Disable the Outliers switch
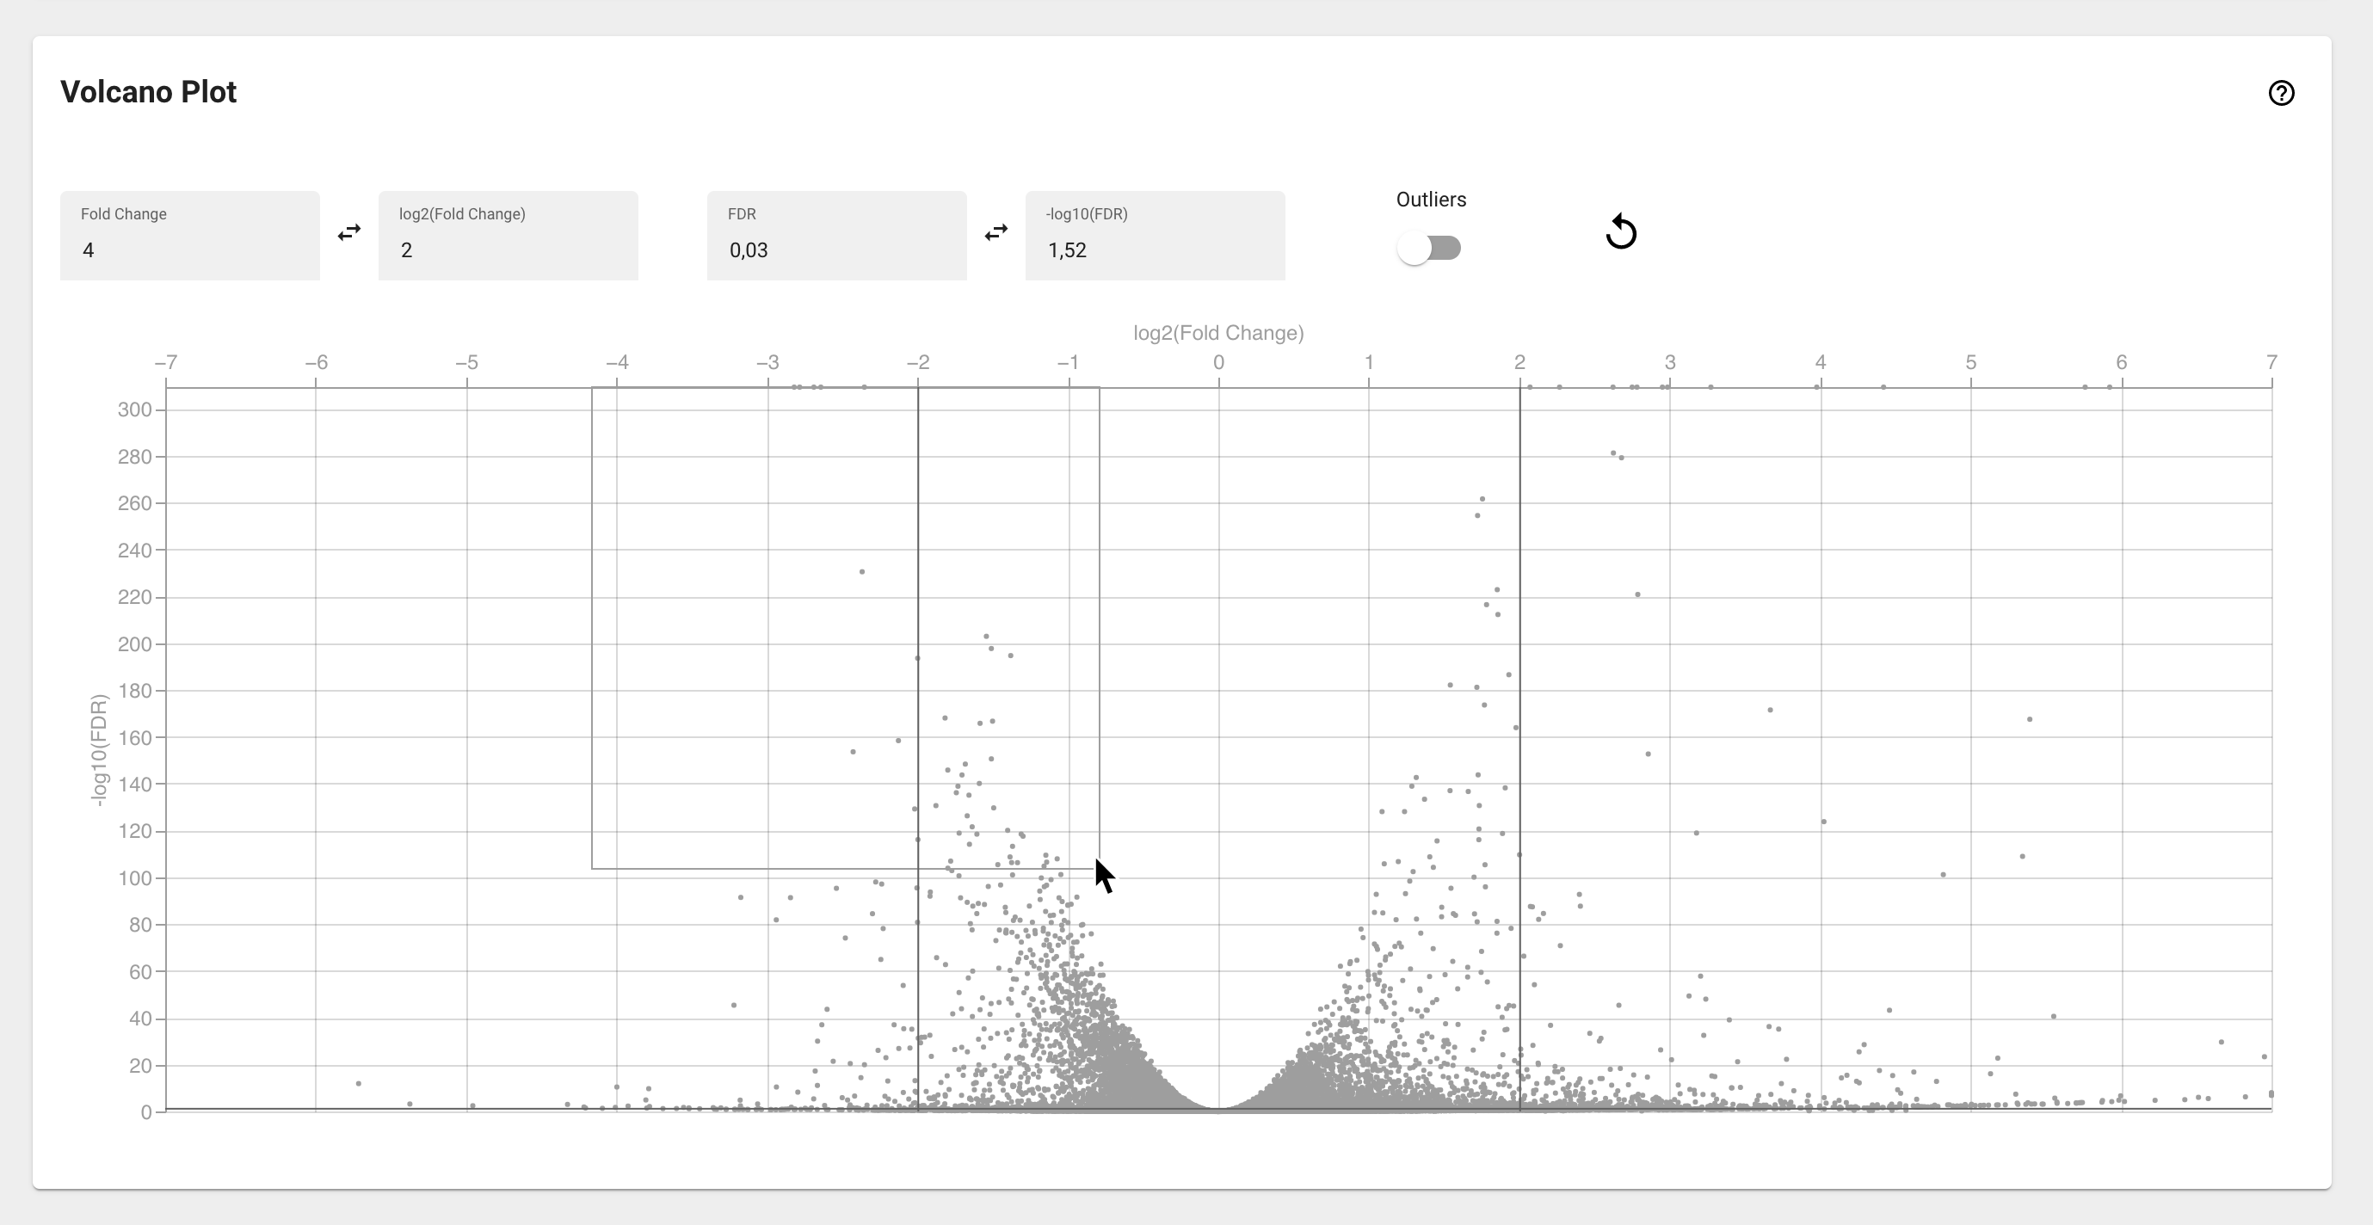The image size is (2373, 1225). click(x=1431, y=248)
